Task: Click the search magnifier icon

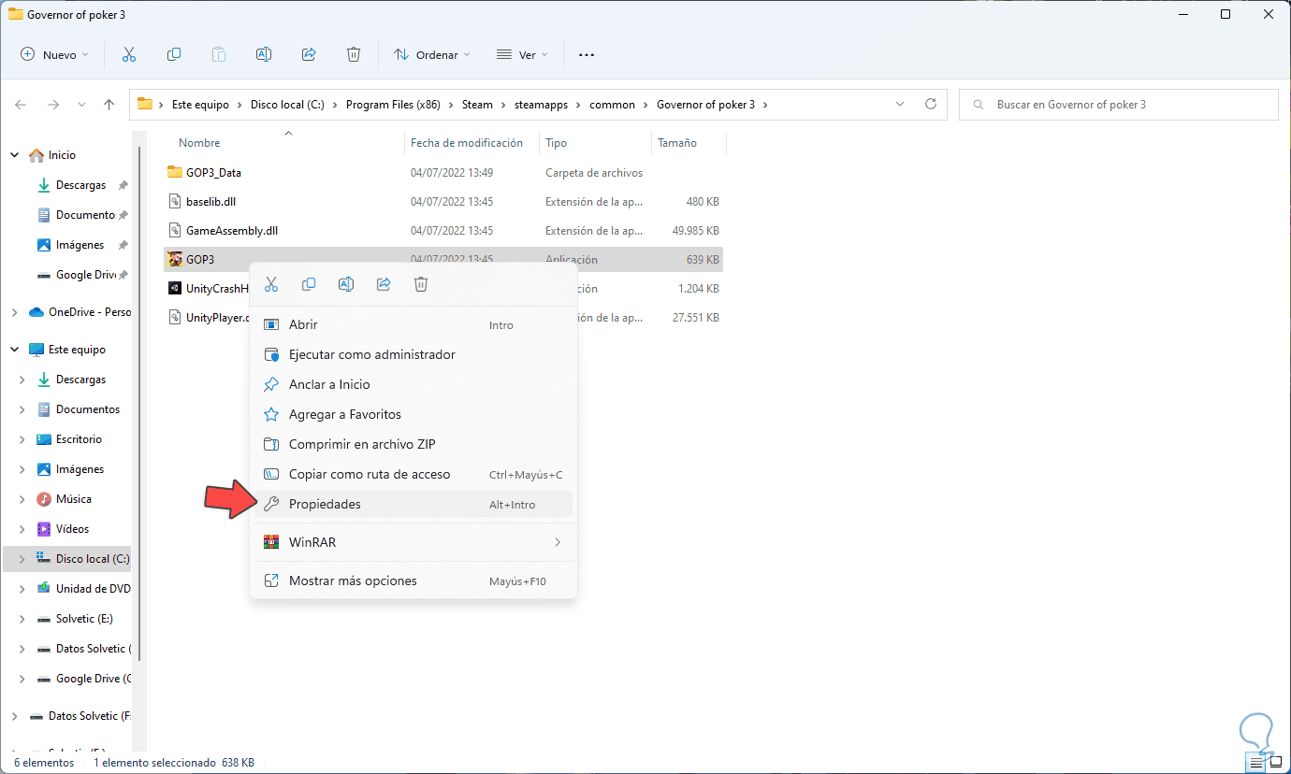Action: 979,105
